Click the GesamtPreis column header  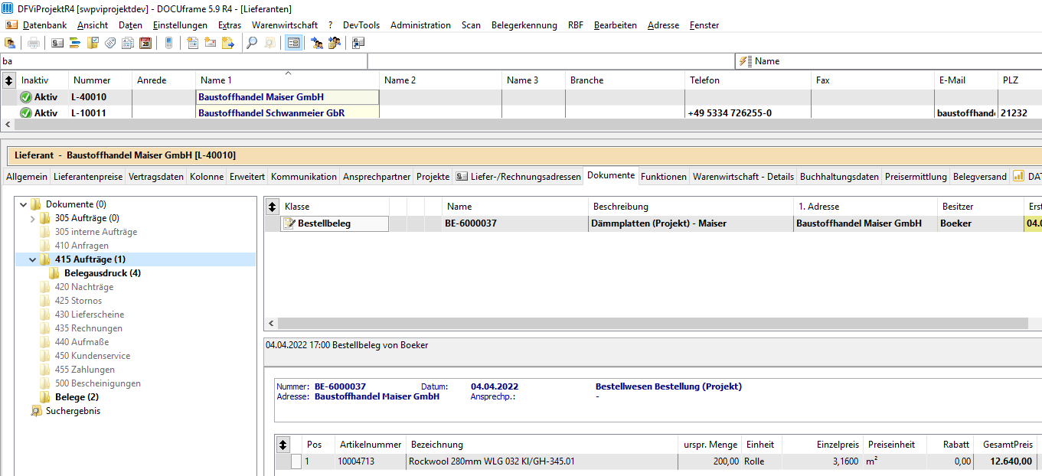[1007, 444]
